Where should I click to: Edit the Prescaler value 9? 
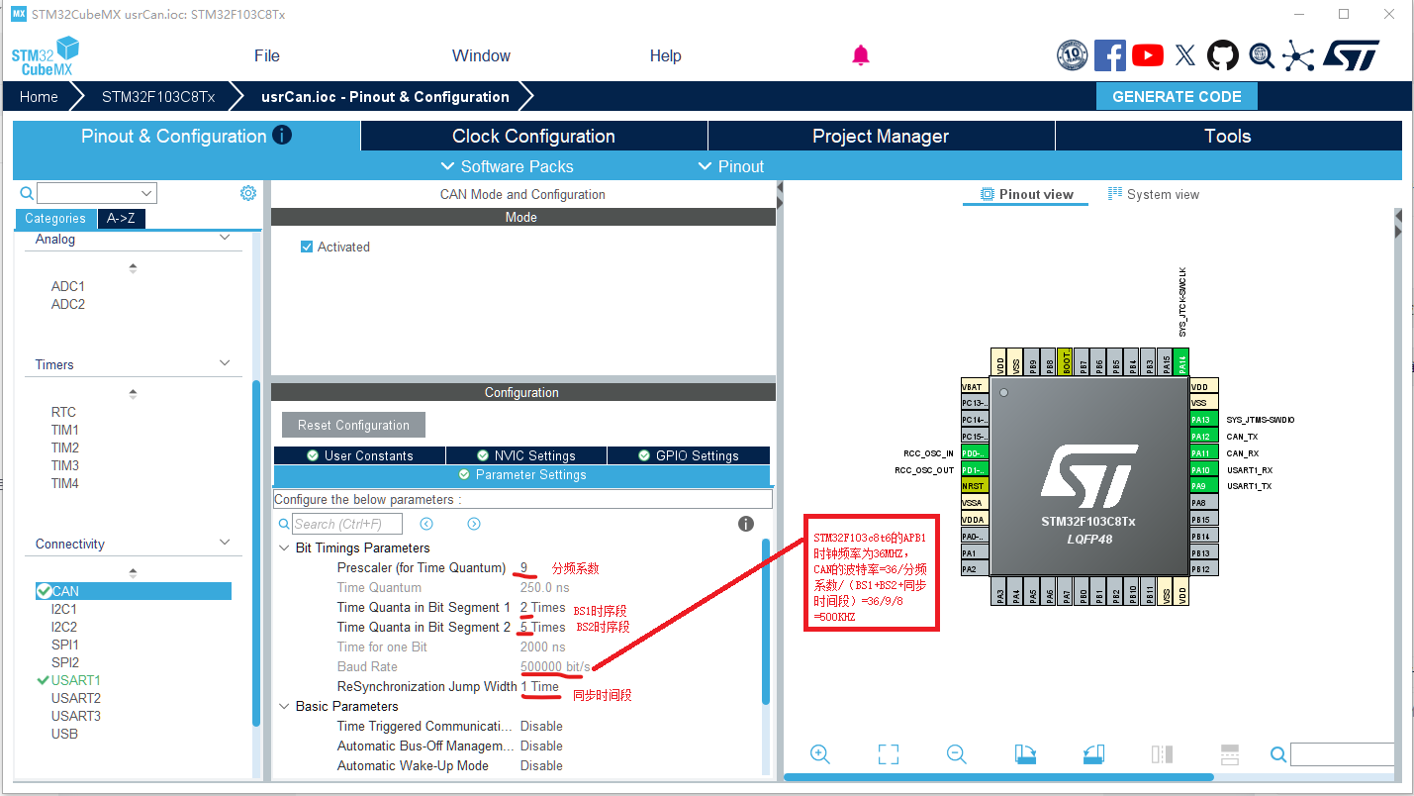[524, 568]
